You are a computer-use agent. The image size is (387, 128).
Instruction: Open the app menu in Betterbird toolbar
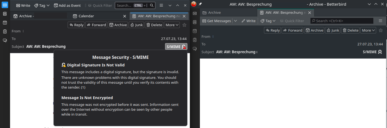pos(380,21)
